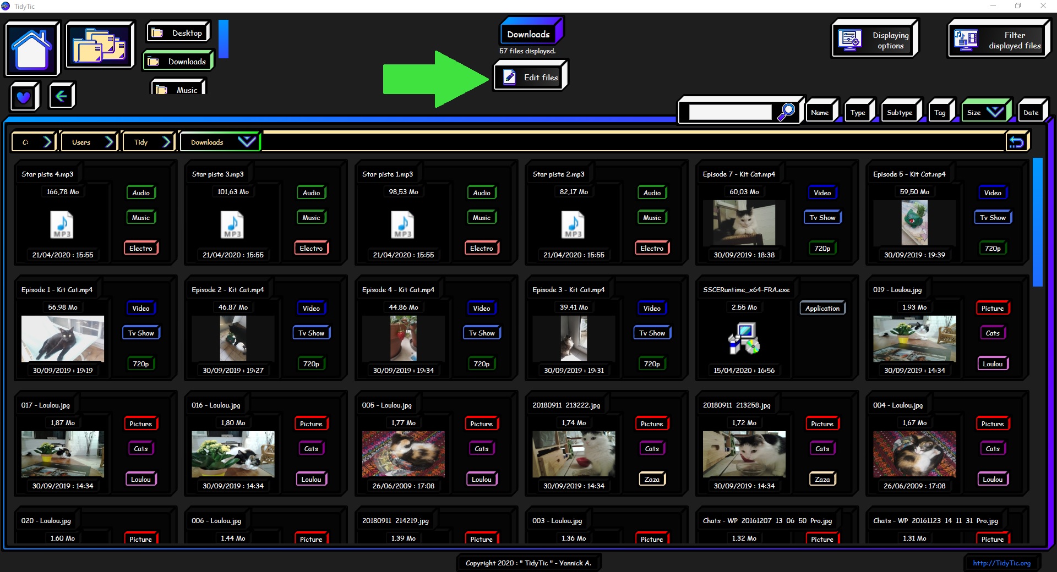Screen dimensions: 1057x572
Task: Click the back arrow icon
Action: pyautogui.click(x=61, y=96)
